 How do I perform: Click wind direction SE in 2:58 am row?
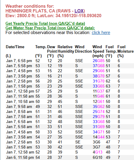(78, 142)
